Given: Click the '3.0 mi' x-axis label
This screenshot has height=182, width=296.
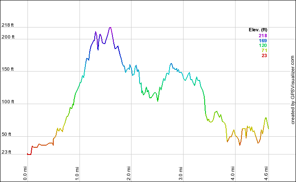Looking at the screenshot, I should click(181, 173).
